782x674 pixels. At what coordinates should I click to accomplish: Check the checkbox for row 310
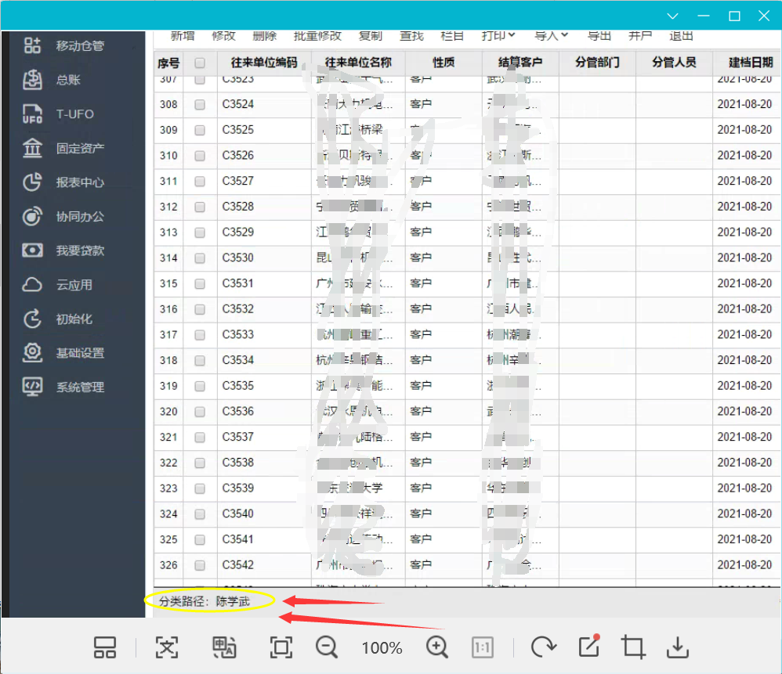pyautogui.click(x=200, y=156)
